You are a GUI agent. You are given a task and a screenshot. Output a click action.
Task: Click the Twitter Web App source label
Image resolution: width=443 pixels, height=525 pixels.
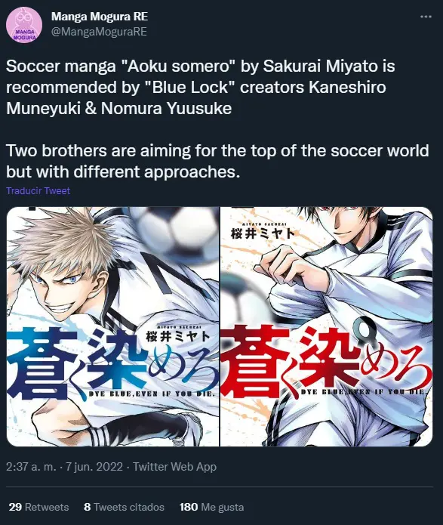pos(174,467)
